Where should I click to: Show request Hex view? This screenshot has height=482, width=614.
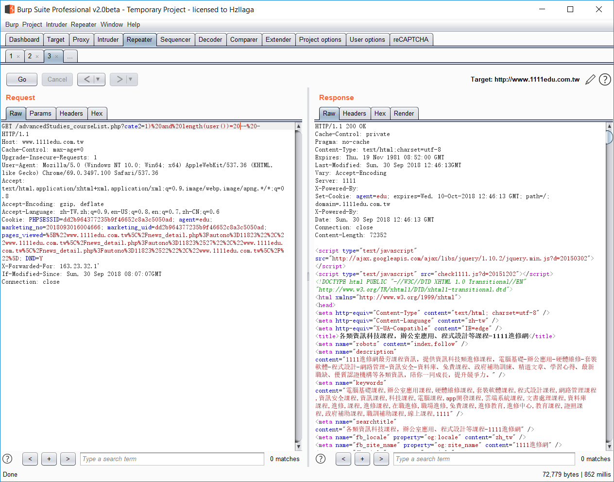click(97, 113)
